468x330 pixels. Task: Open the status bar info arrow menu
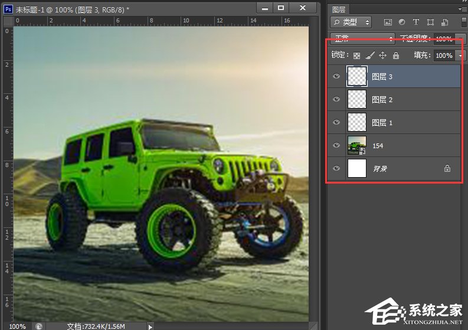150,327
